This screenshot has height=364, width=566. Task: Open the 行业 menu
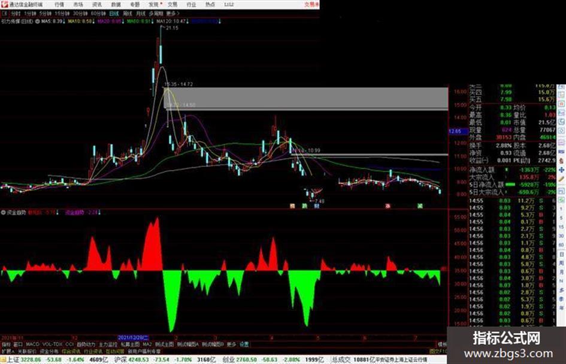coord(191,4)
